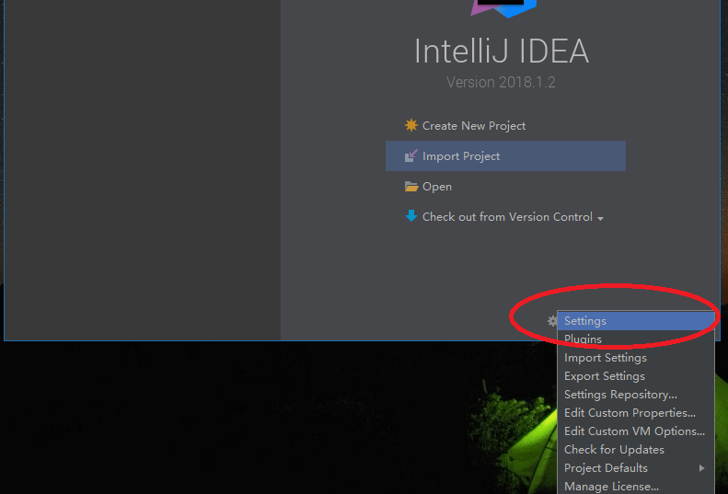The height and width of the screenshot is (494, 728).
Task: Click the Open link on the welcome screen
Action: (x=437, y=187)
